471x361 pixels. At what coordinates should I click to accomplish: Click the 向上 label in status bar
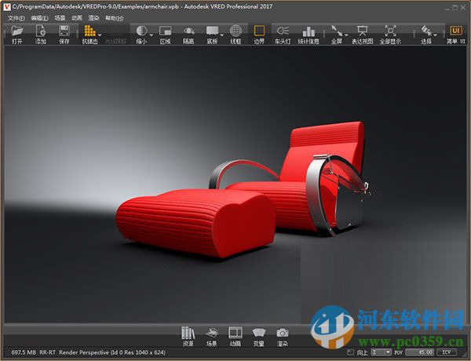point(362,352)
